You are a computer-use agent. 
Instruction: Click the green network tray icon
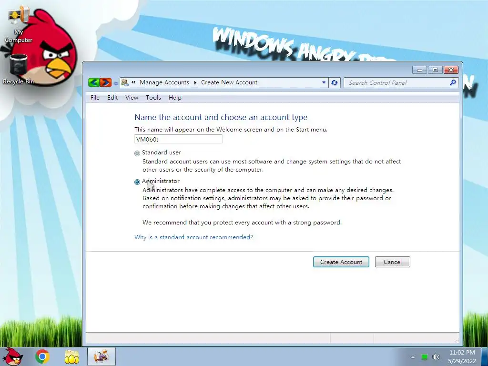point(425,357)
